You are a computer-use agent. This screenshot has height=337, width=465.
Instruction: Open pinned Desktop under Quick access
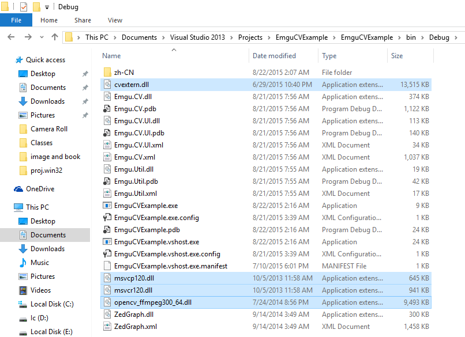pyautogui.click(x=43, y=73)
